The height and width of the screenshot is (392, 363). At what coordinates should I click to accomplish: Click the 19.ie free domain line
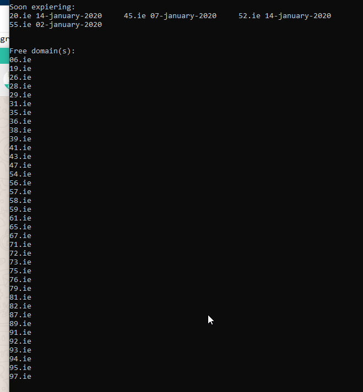20,69
